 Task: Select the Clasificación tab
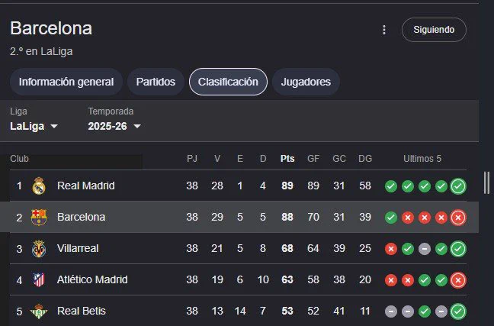click(x=228, y=82)
